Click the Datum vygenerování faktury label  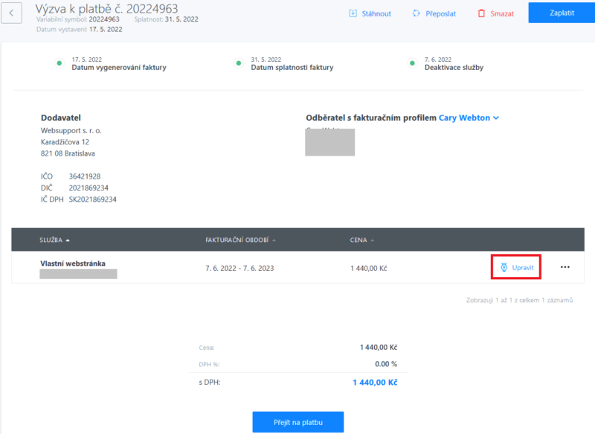click(119, 67)
